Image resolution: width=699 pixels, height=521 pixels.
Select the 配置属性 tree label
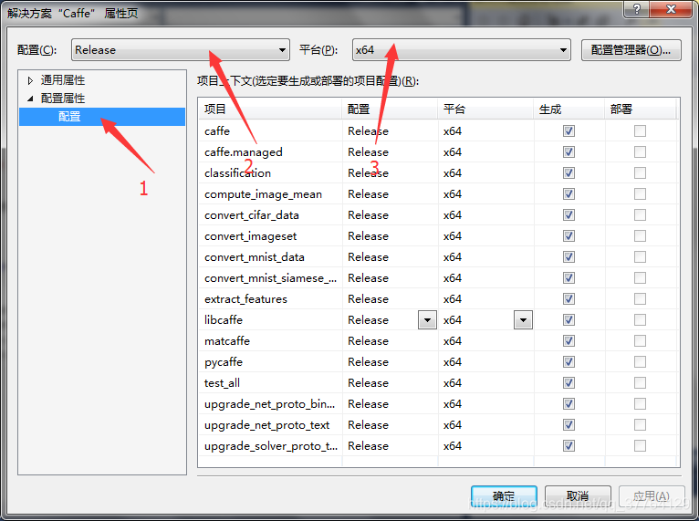(63, 98)
